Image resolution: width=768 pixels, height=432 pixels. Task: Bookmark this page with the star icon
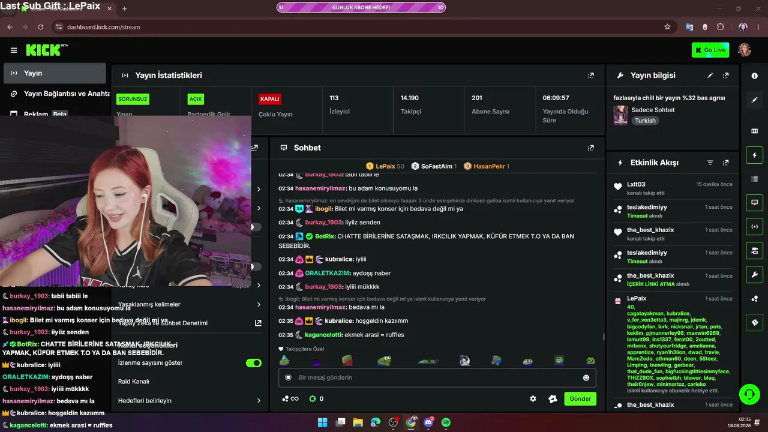click(x=667, y=27)
